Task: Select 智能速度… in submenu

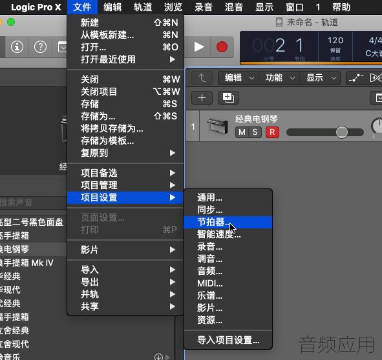Action: pyautogui.click(x=228, y=234)
